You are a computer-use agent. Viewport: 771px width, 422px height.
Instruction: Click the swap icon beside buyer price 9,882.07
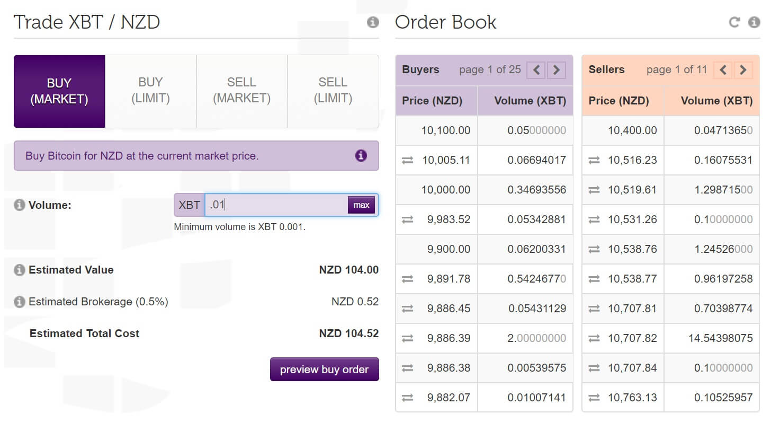coord(407,398)
